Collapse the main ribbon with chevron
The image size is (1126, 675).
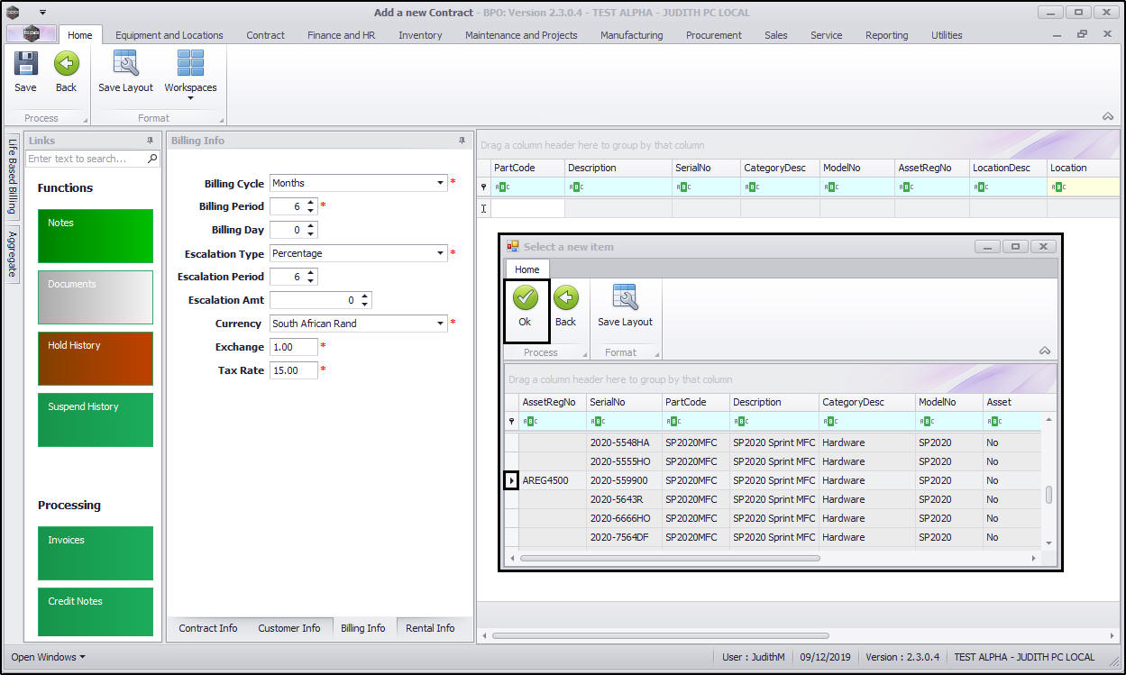(1106, 116)
